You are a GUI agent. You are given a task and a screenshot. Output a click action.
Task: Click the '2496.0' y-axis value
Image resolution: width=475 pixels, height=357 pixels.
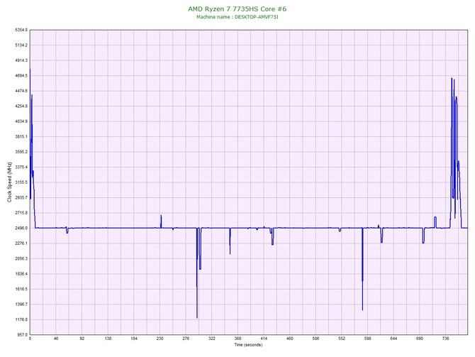click(21, 228)
